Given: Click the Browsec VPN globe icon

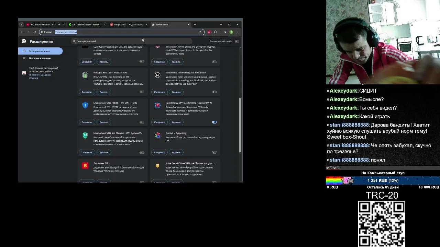Looking at the screenshot, I should (85, 75).
